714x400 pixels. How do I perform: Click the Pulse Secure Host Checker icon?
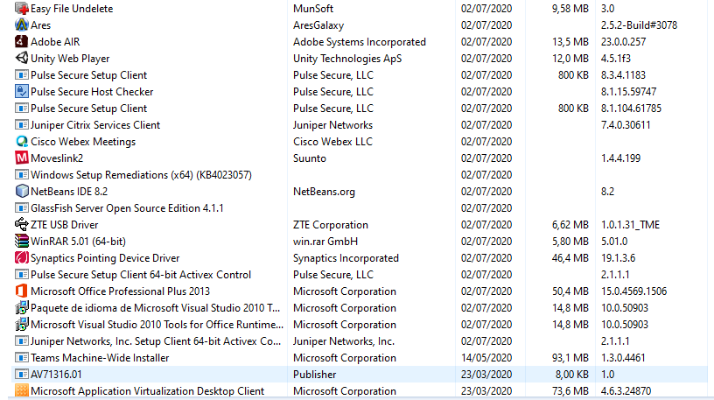[21, 92]
